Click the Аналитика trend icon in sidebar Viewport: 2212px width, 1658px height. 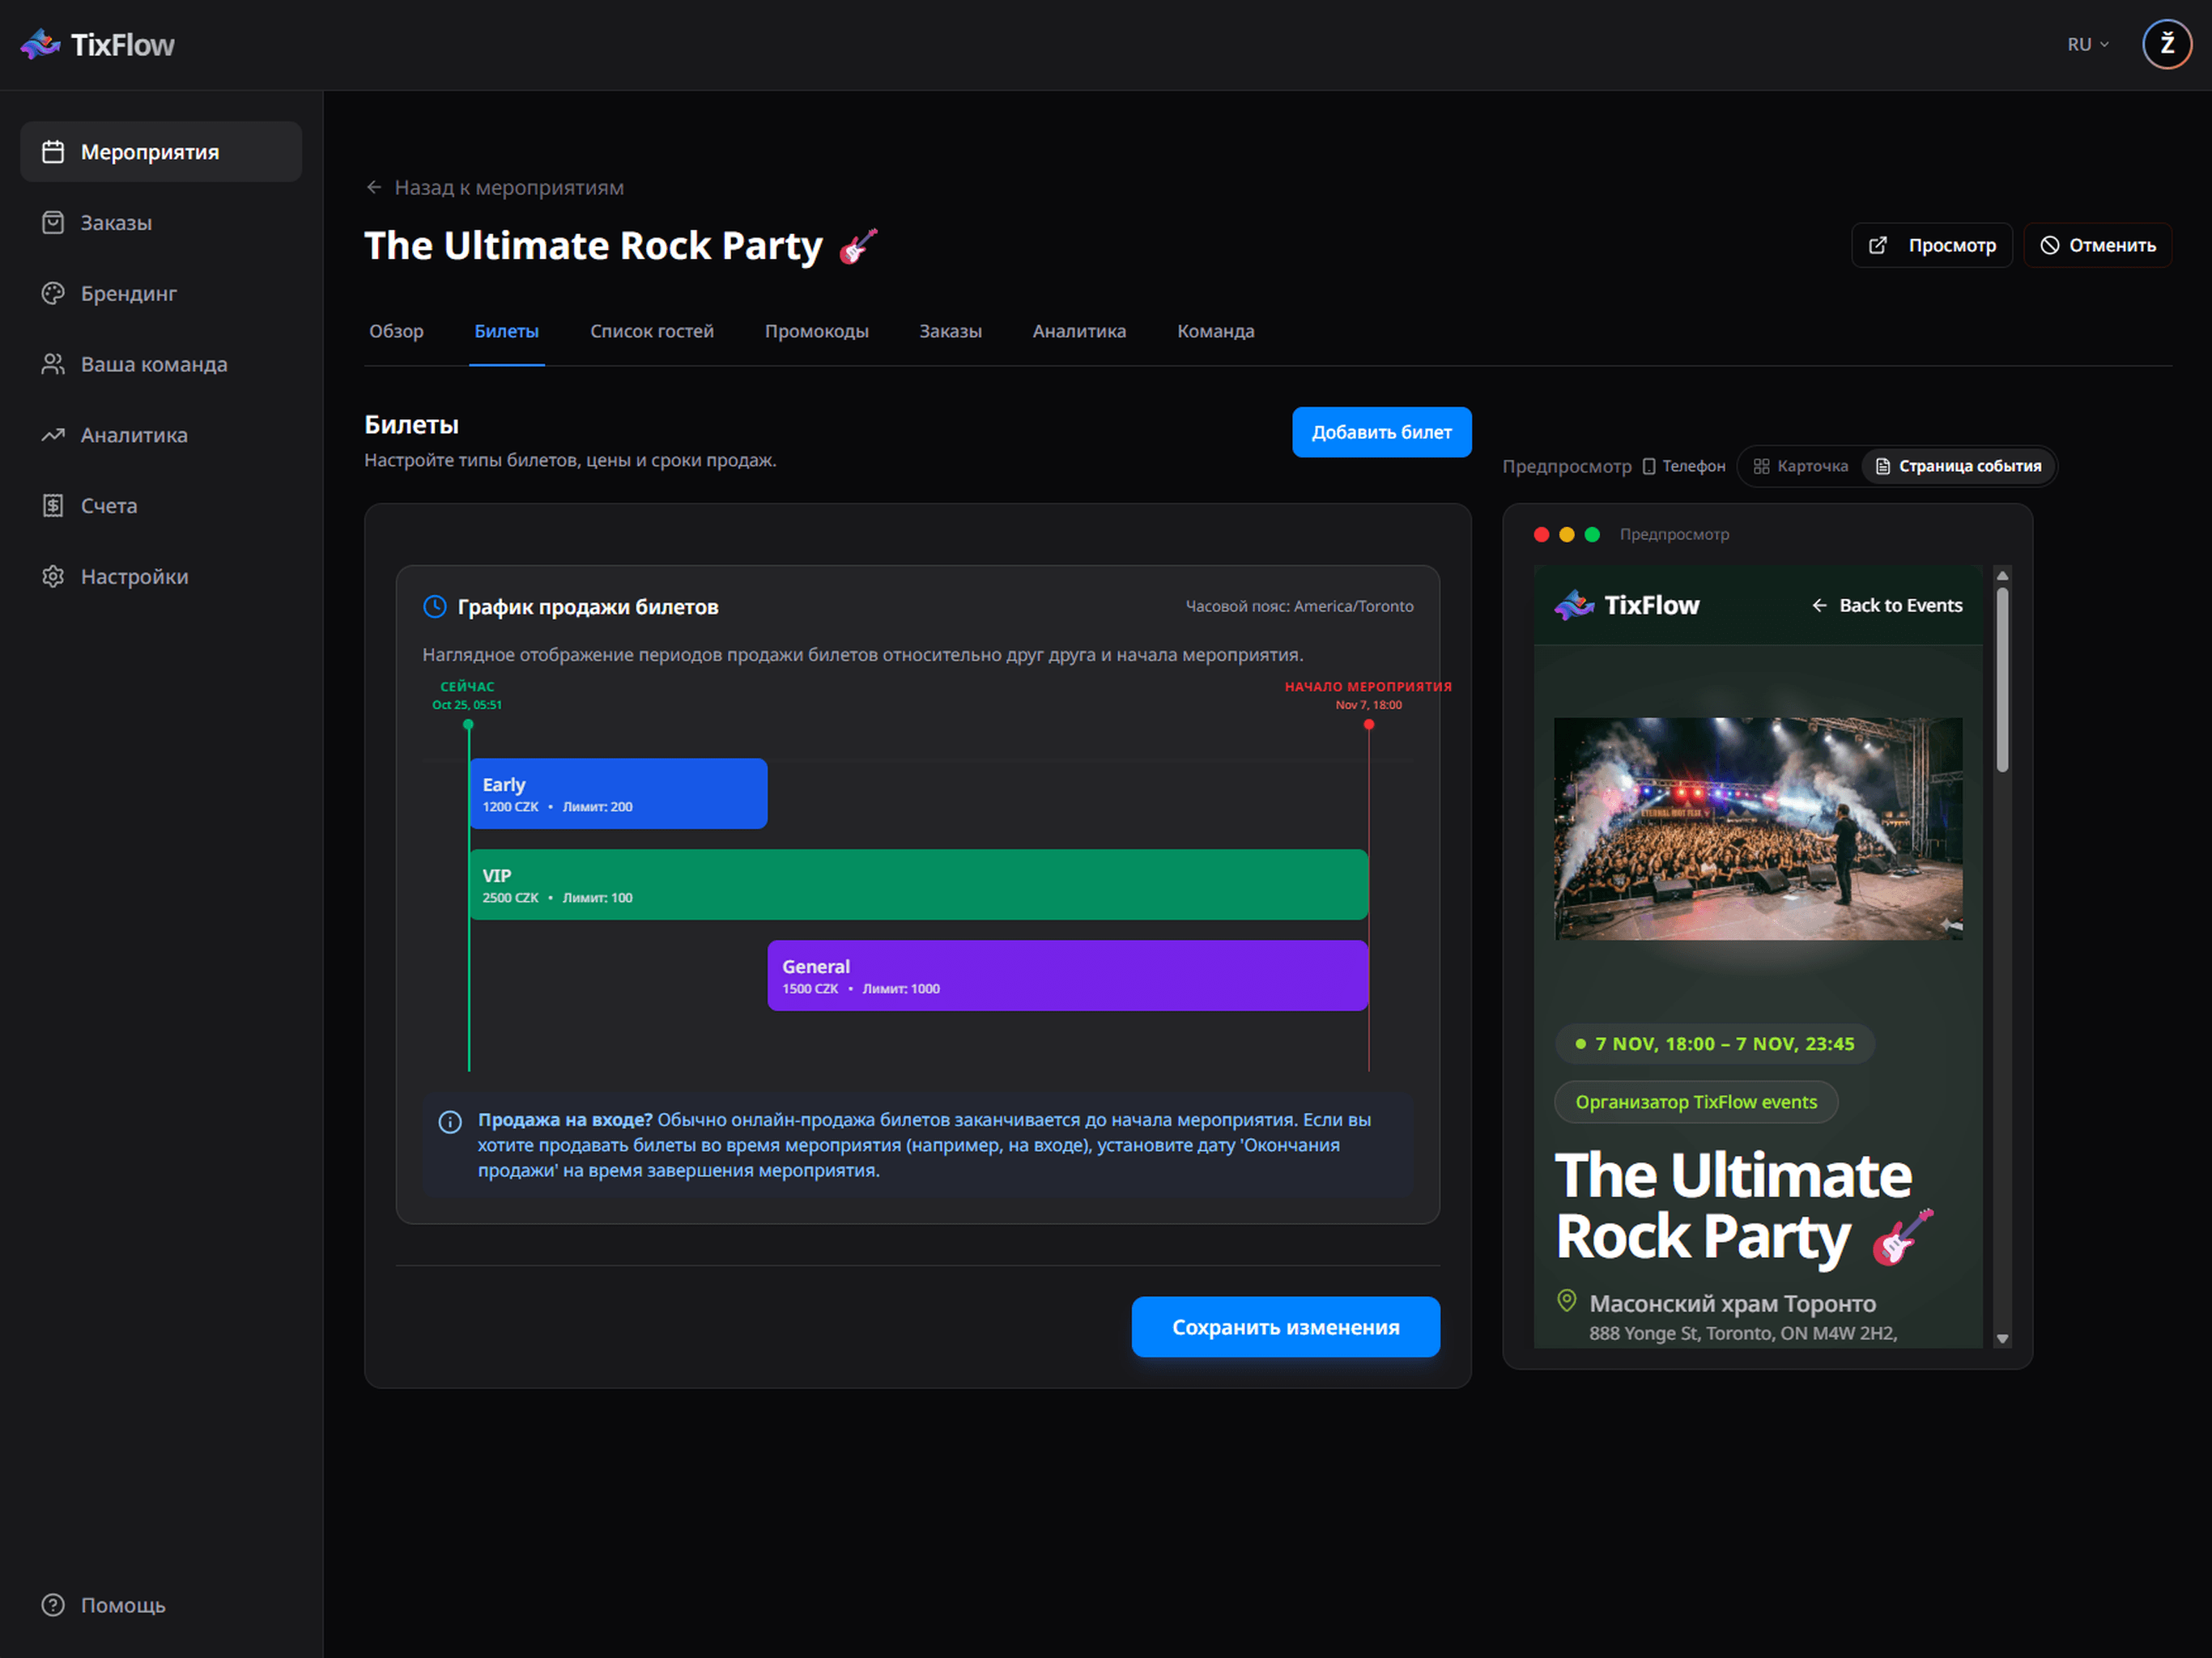click(53, 435)
